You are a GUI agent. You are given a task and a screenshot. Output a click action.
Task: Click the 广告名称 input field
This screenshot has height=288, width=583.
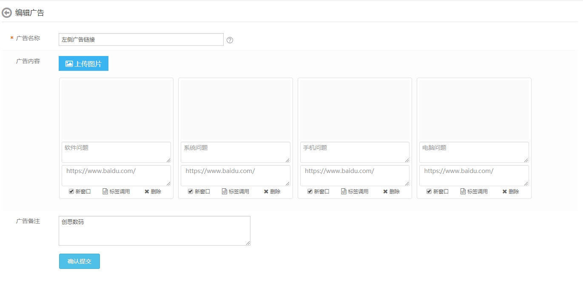coord(141,39)
